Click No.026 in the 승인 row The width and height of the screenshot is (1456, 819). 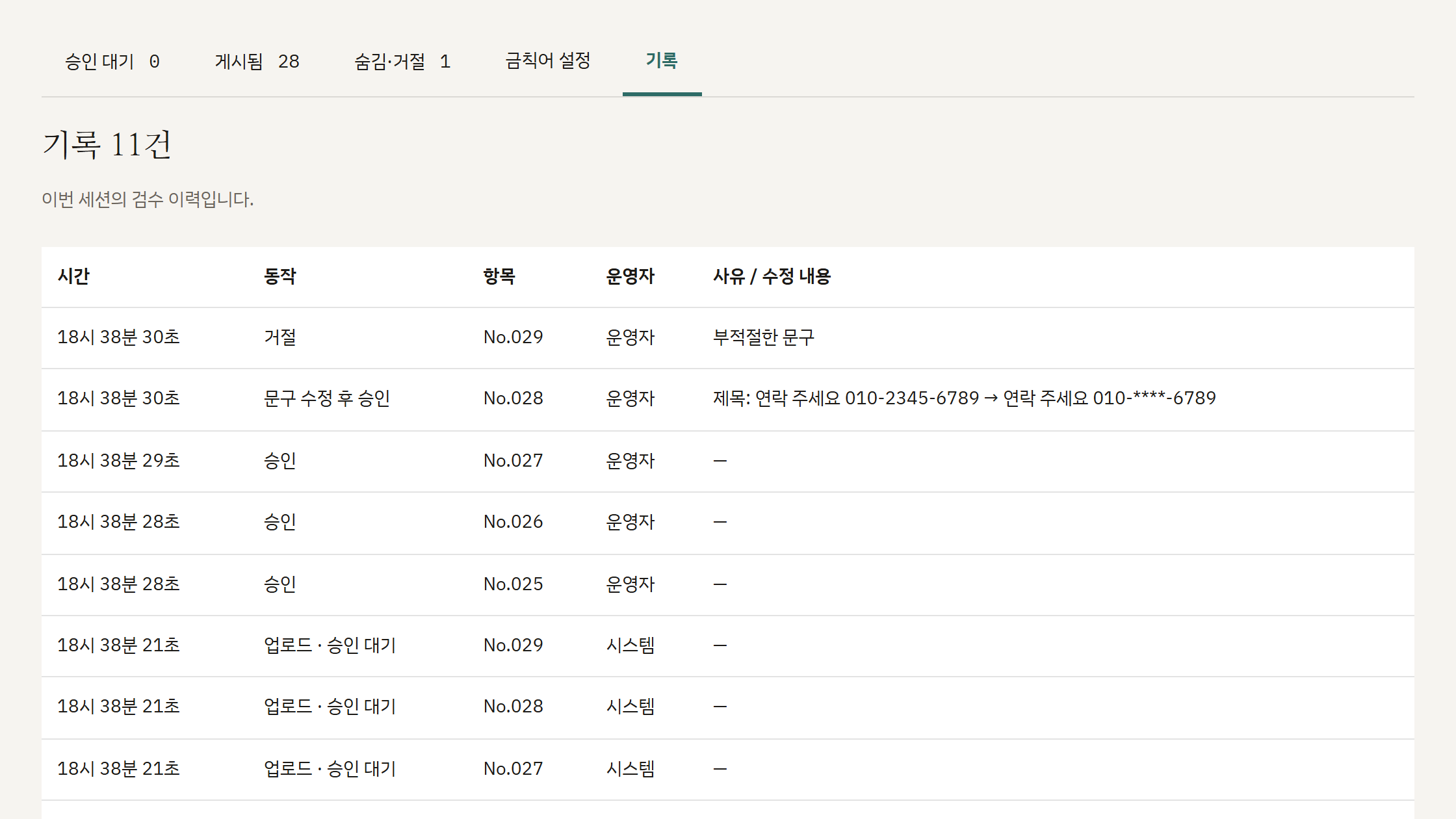tap(513, 522)
